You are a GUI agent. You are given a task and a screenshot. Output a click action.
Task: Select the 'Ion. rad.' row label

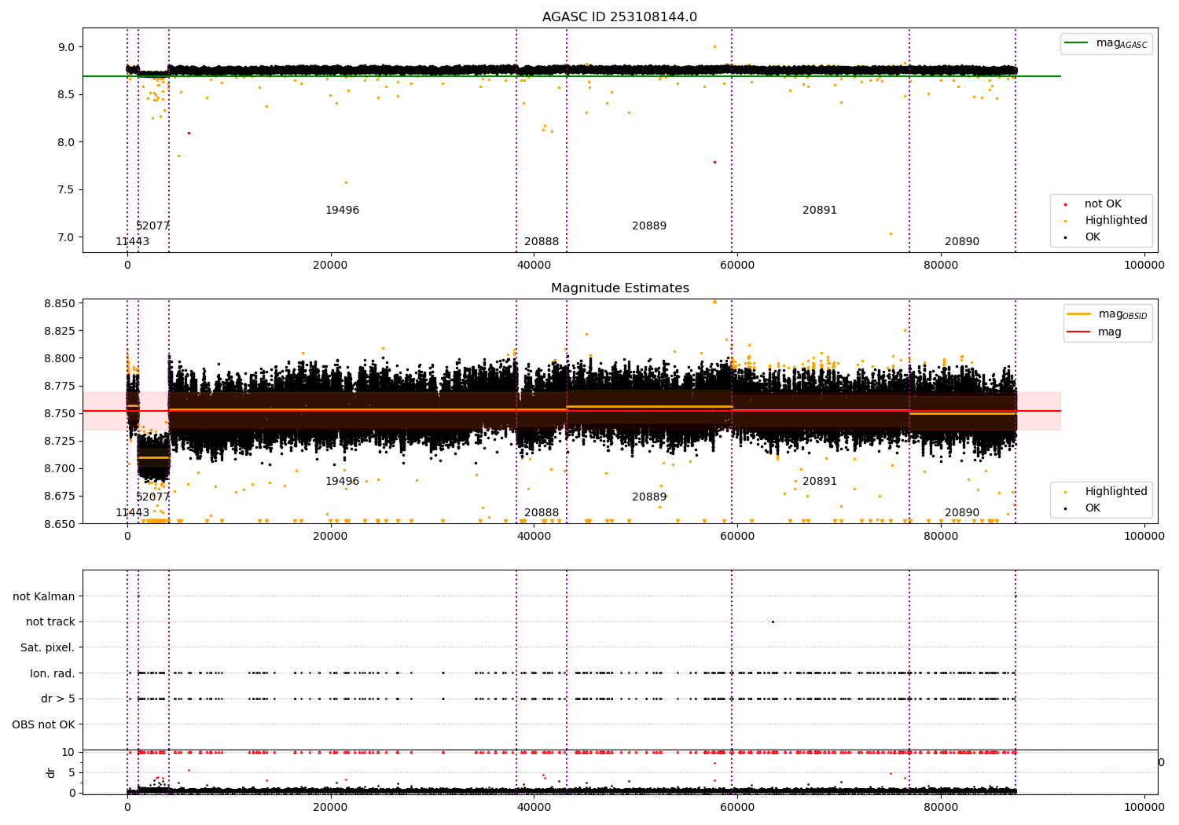point(53,674)
